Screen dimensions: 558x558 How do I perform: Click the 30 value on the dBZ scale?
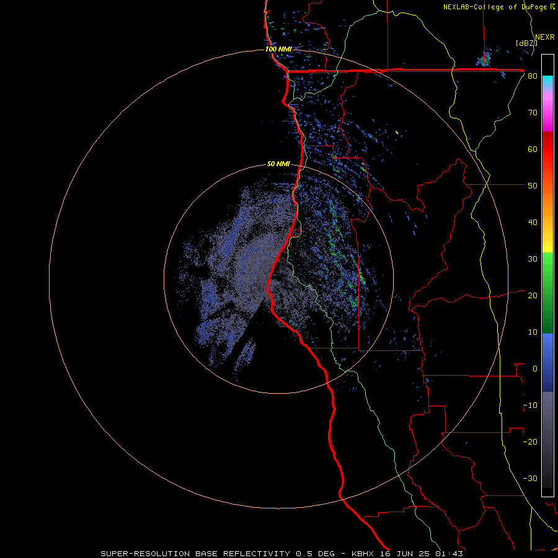tap(533, 259)
